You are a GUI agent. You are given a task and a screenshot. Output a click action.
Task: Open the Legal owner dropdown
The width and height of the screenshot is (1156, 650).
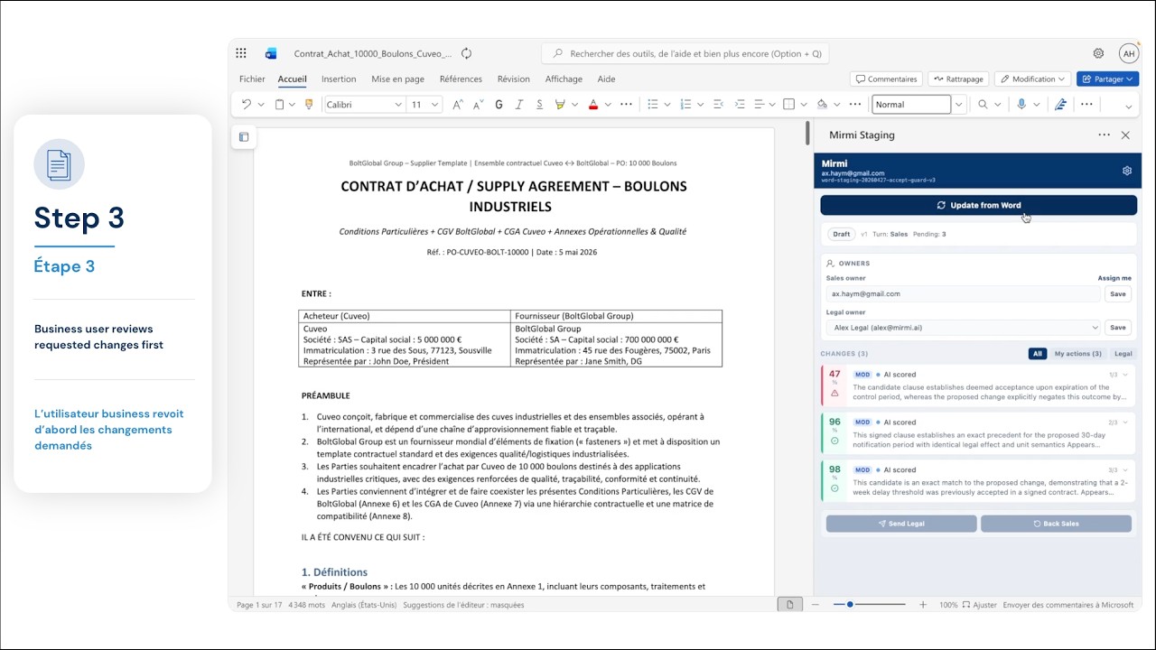coord(964,328)
